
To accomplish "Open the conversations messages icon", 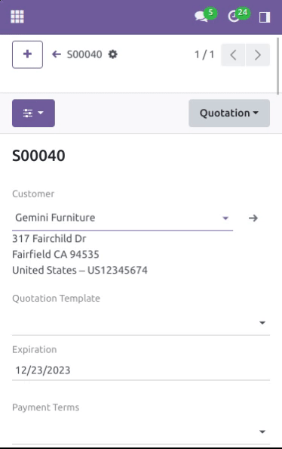I will pyautogui.click(x=202, y=17).
